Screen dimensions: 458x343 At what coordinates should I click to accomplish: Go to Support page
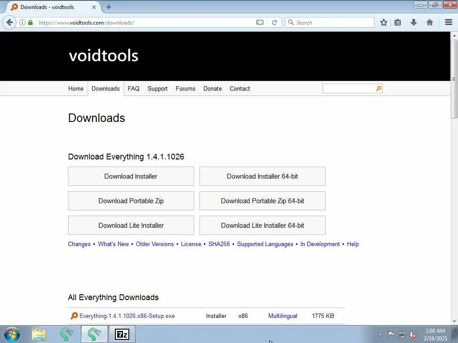point(157,89)
